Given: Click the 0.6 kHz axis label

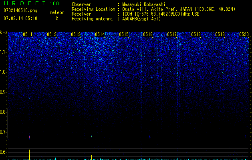Looking at the screenshot, I should tap(3, 152).
